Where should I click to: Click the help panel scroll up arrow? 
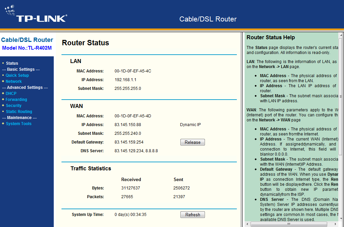pyautogui.click(x=341, y=35)
